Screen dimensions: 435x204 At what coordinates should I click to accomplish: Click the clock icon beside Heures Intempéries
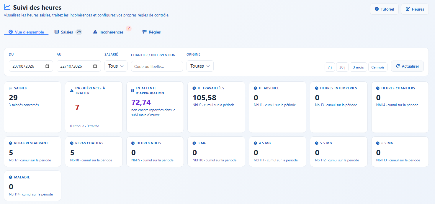pyautogui.click(x=317, y=88)
